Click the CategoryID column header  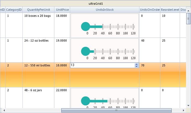[14, 10]
